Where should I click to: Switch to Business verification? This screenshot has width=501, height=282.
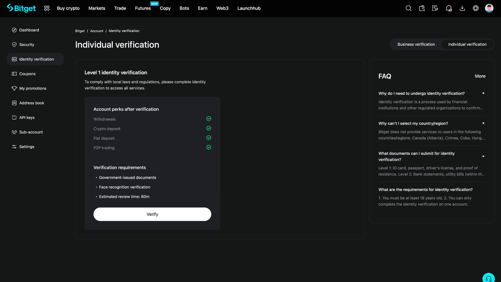[x=416, y=44]
